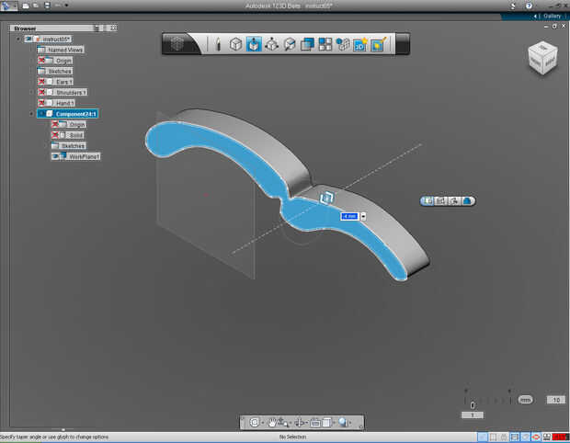Image resolution: width=570 pixels, height=443 pixels.
Task: Select the second extrude option in the glyph bar
Action: coord(440,200)
